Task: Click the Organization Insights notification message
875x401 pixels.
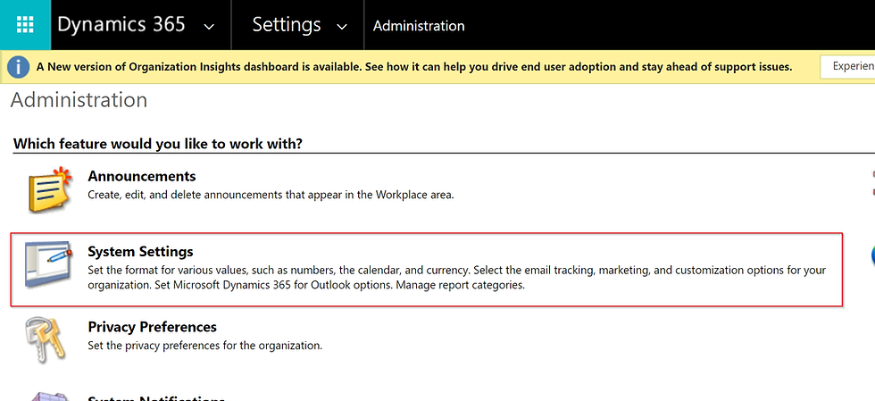Action: click(x=414, y=67)
